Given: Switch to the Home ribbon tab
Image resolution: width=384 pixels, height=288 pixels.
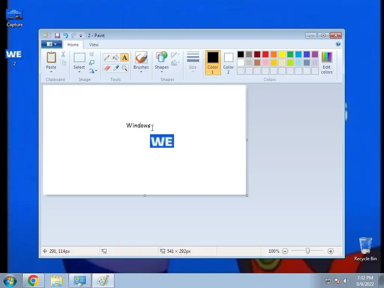Looking at the screenshot, I should pos(73,45).
